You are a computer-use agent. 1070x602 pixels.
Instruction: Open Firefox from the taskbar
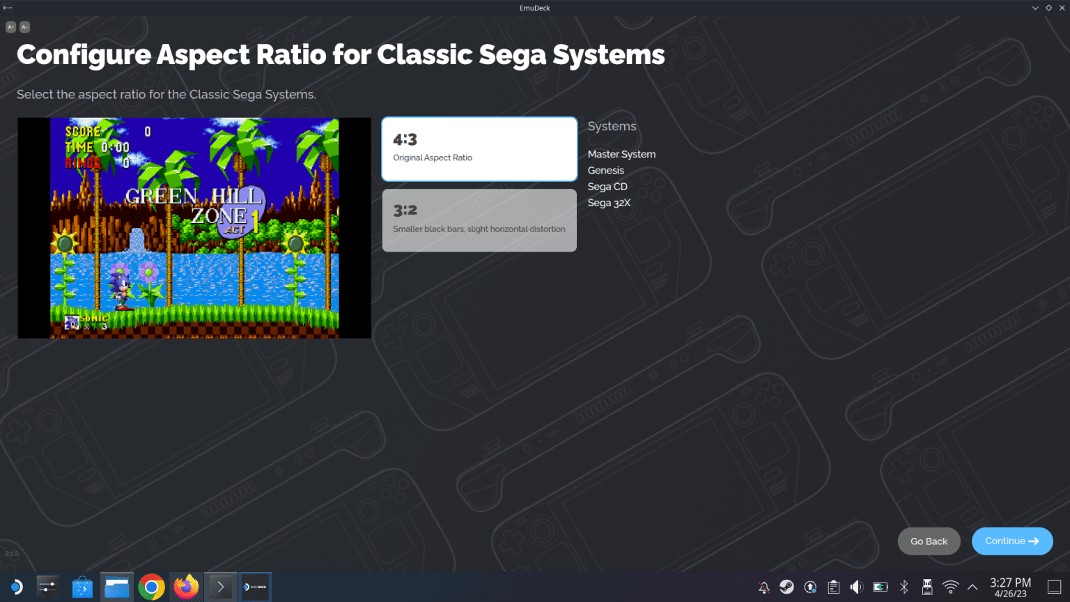click(185, 586)
